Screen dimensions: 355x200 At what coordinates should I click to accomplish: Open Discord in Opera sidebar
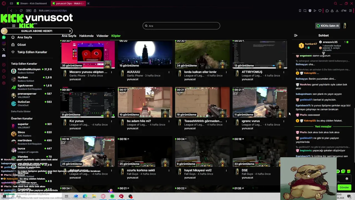(x=4, y=56)
